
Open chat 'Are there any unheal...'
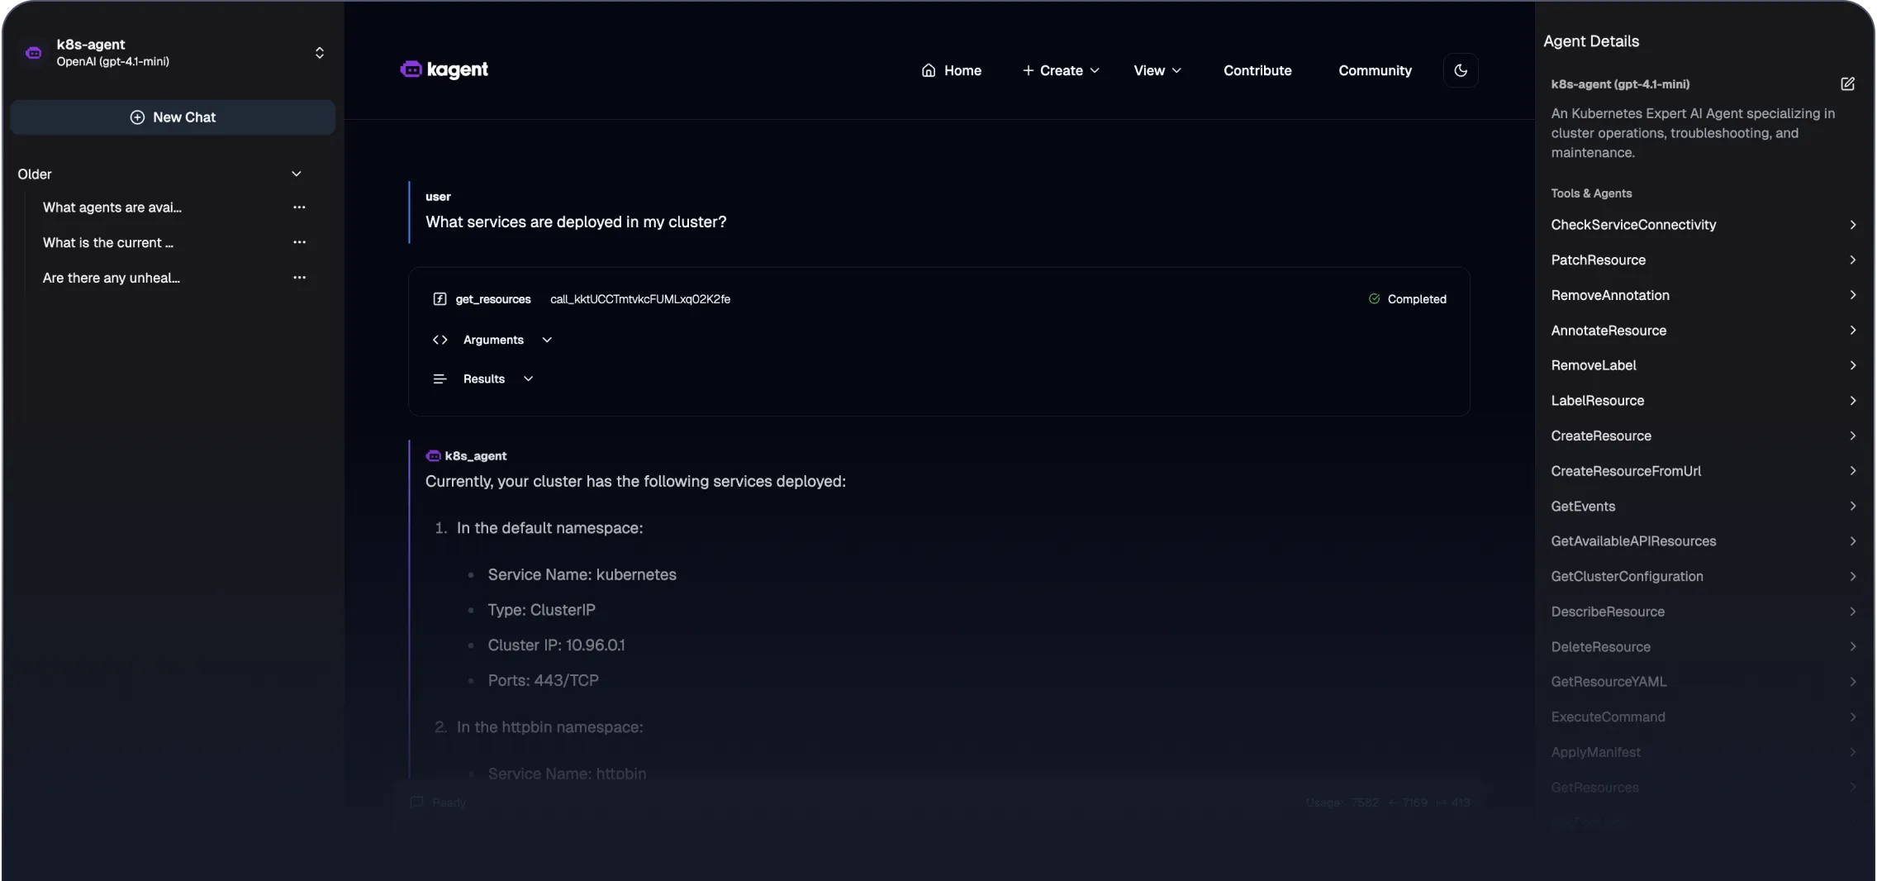[x=112, y=278]
